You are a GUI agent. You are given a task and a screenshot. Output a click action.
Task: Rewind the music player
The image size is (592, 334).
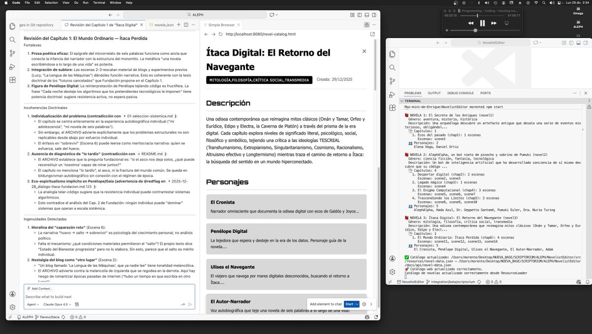(471, 23)
